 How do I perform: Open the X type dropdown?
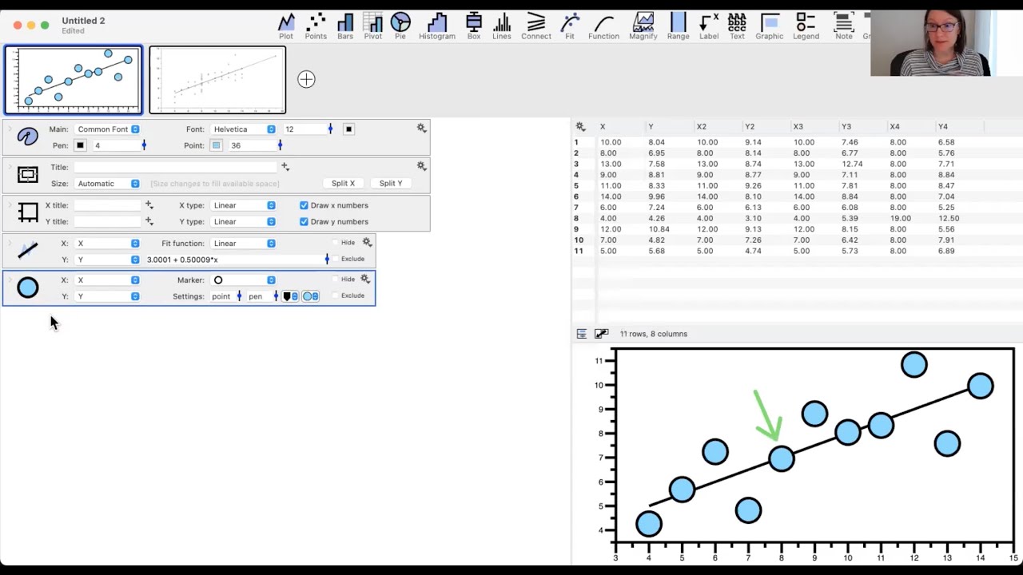243,205
